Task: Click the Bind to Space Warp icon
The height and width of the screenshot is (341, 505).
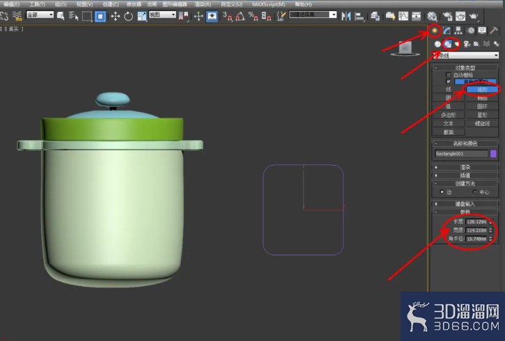Action: pos(17,16)
